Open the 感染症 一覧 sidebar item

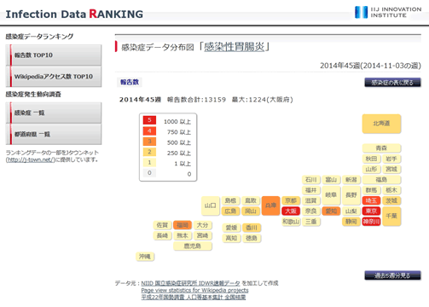54,113
